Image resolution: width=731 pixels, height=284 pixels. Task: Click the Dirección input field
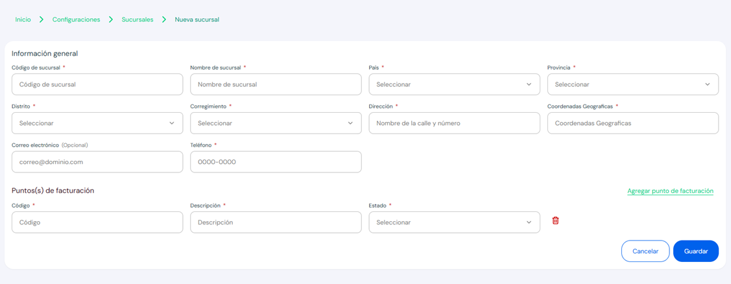[455, 123]
